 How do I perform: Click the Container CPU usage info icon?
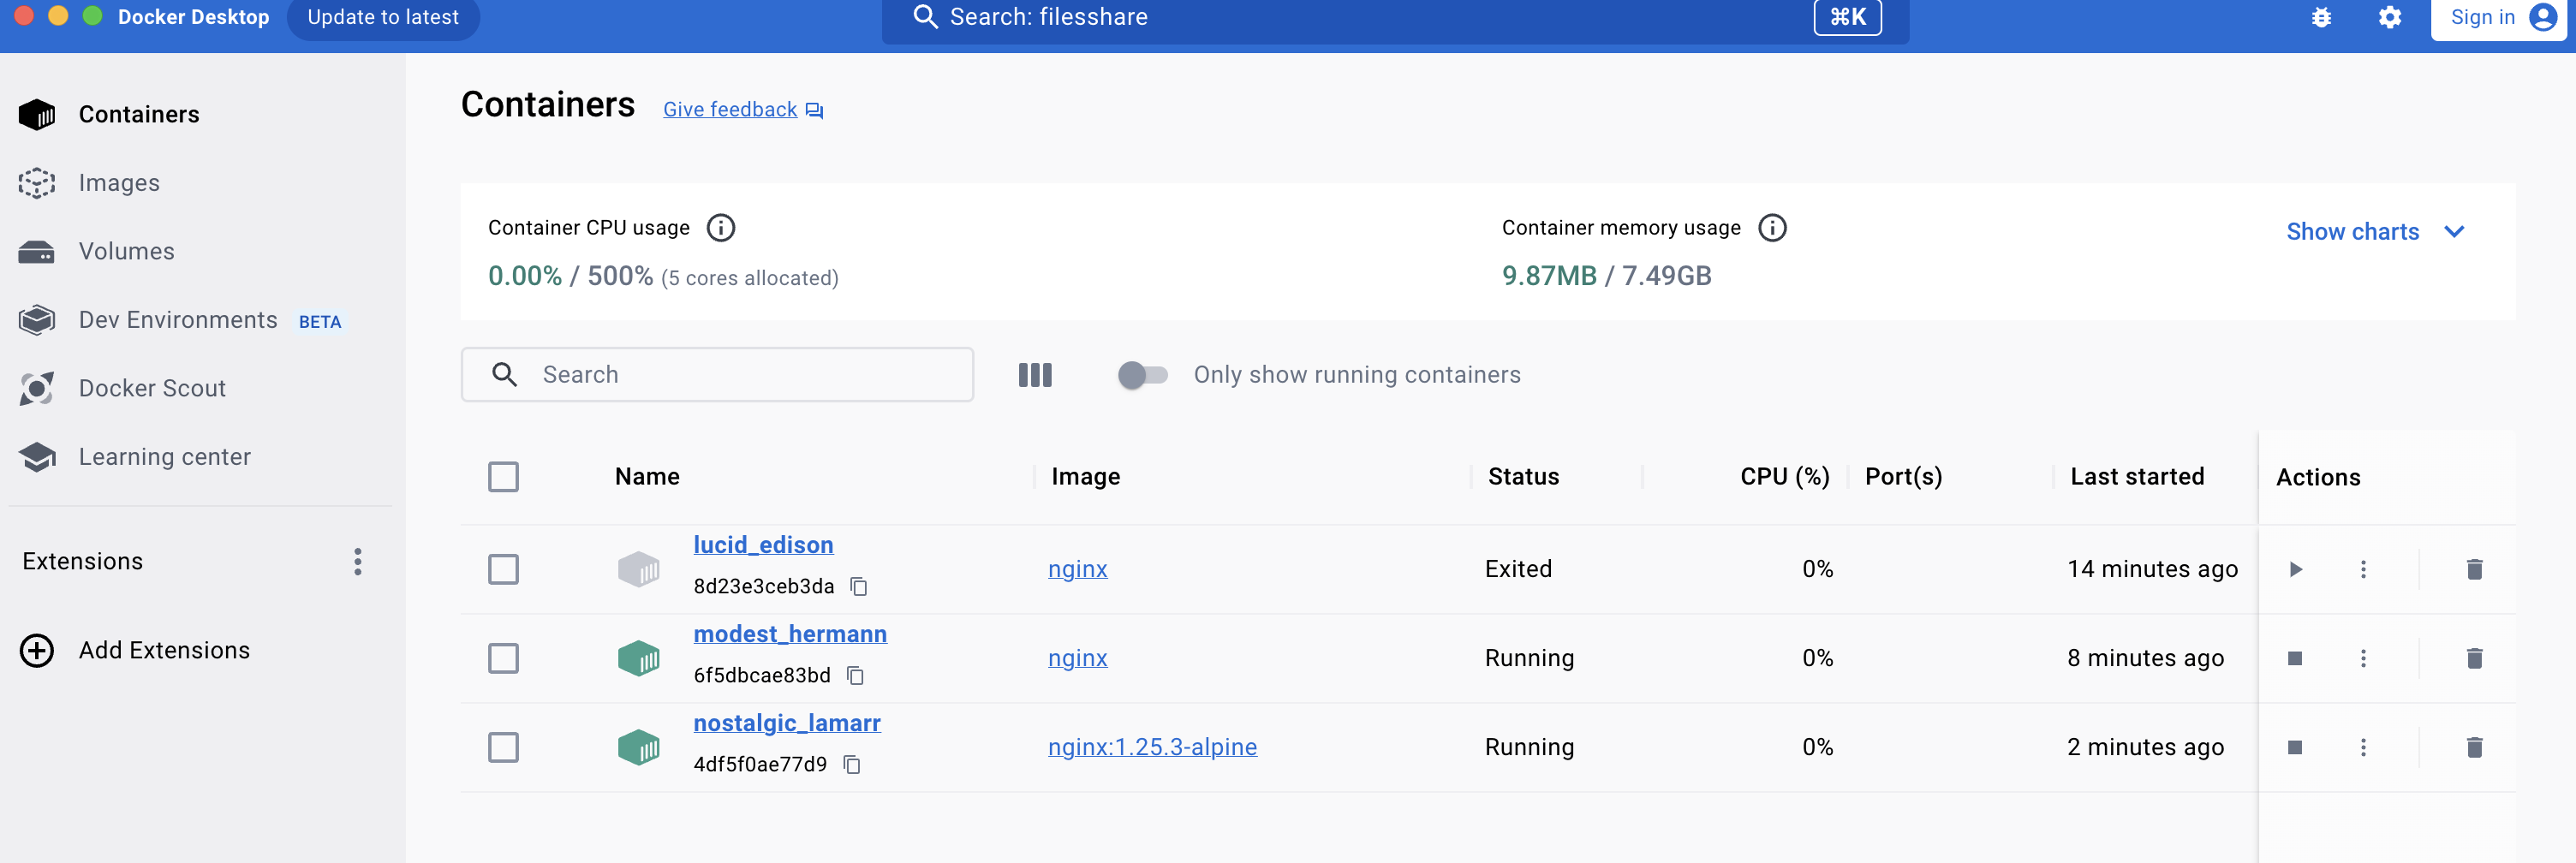[x=720, y=228]
